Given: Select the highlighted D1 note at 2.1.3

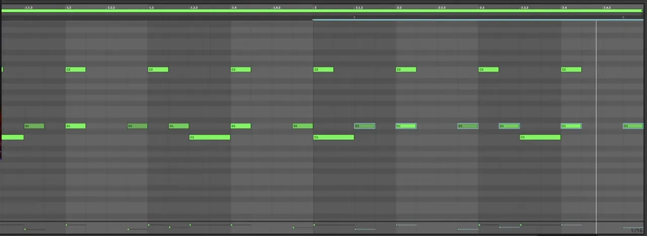Looking at the screenshot, I should pyautogui.click(x=365, y=126).
